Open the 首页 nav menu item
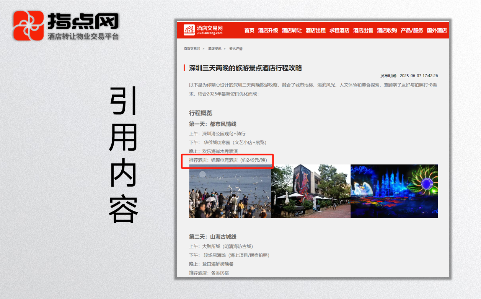 click(249, 31)
